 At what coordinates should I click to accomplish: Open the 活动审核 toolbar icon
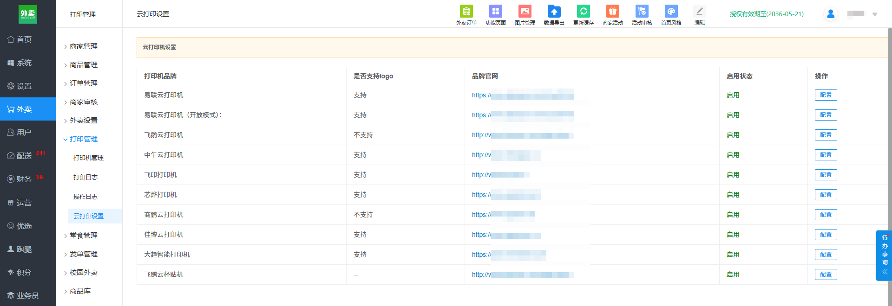[x=642, y=15]
